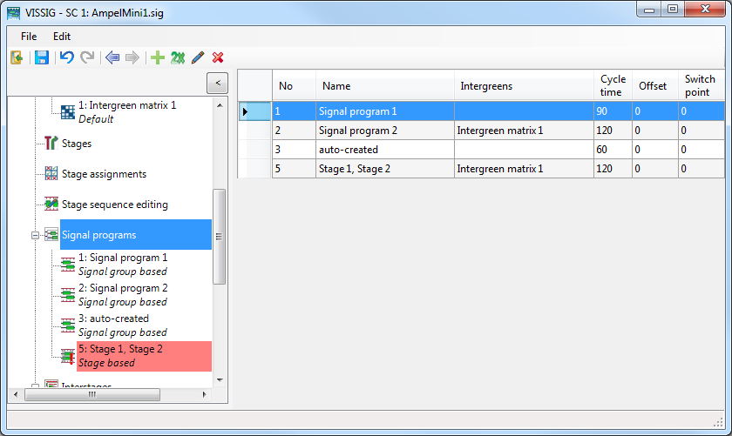Screen dimensions: 732x436
Task: Undo the last action
Action: (66, 57)
